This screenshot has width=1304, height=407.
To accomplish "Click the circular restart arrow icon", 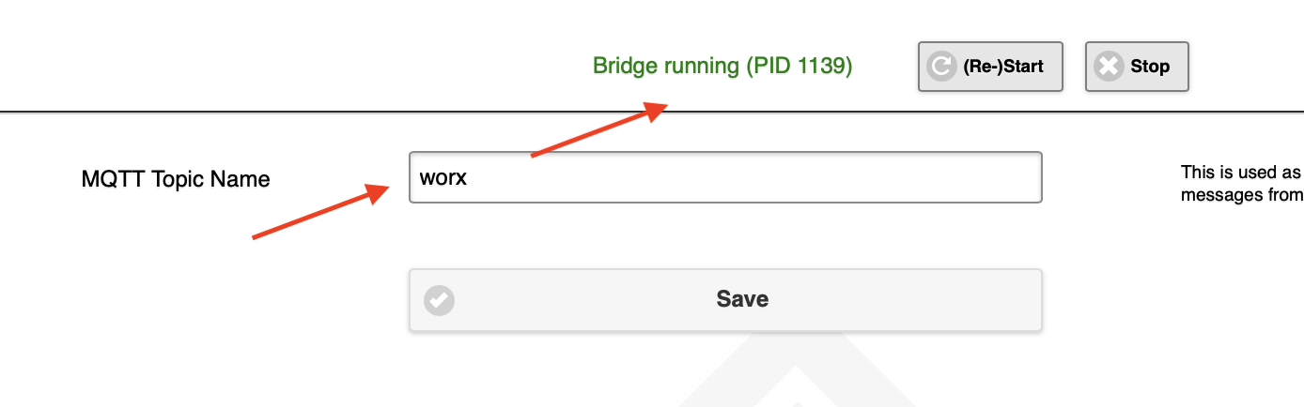I will [940, 67].
